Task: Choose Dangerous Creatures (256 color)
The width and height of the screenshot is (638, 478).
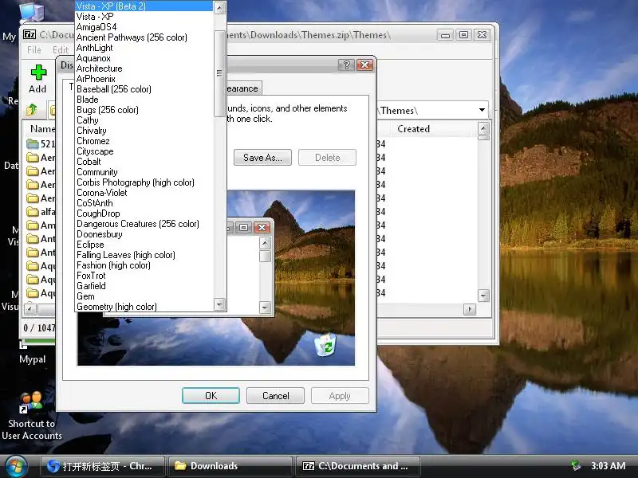Action: (144, 224)
